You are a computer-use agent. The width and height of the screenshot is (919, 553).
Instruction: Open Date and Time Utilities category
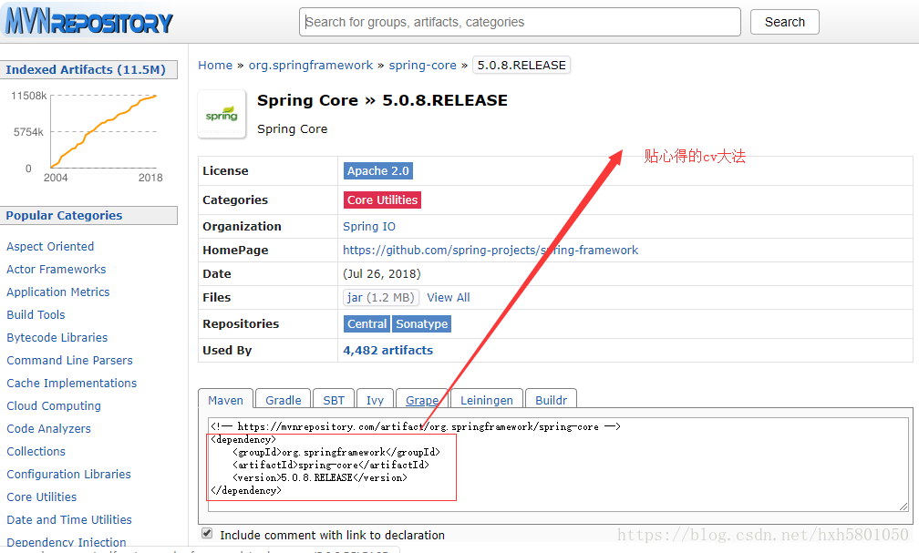[69, 521]
